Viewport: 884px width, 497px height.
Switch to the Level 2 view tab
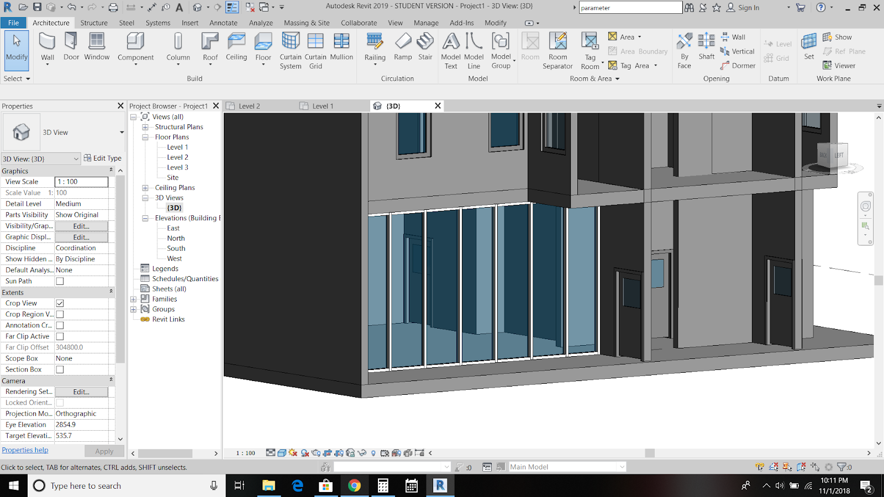coord(249,106)
